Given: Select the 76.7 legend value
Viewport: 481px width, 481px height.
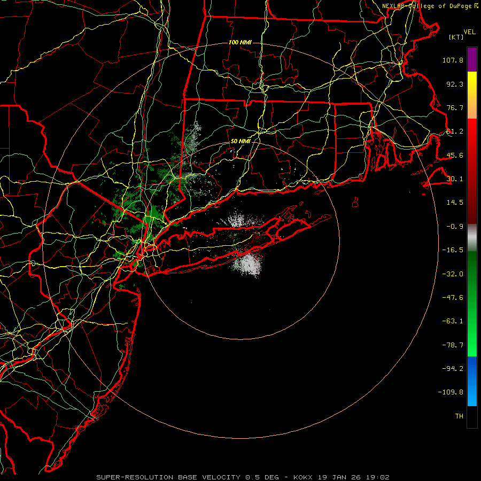Looking at the screenshot, I should click(455, 107).
